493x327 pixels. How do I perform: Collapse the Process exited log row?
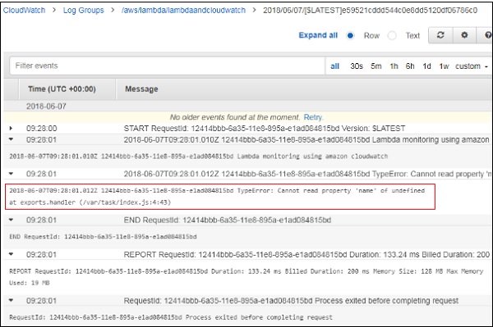pos(11,300)
